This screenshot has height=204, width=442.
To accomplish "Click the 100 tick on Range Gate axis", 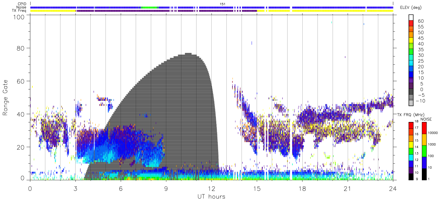I will coord(19,17).
